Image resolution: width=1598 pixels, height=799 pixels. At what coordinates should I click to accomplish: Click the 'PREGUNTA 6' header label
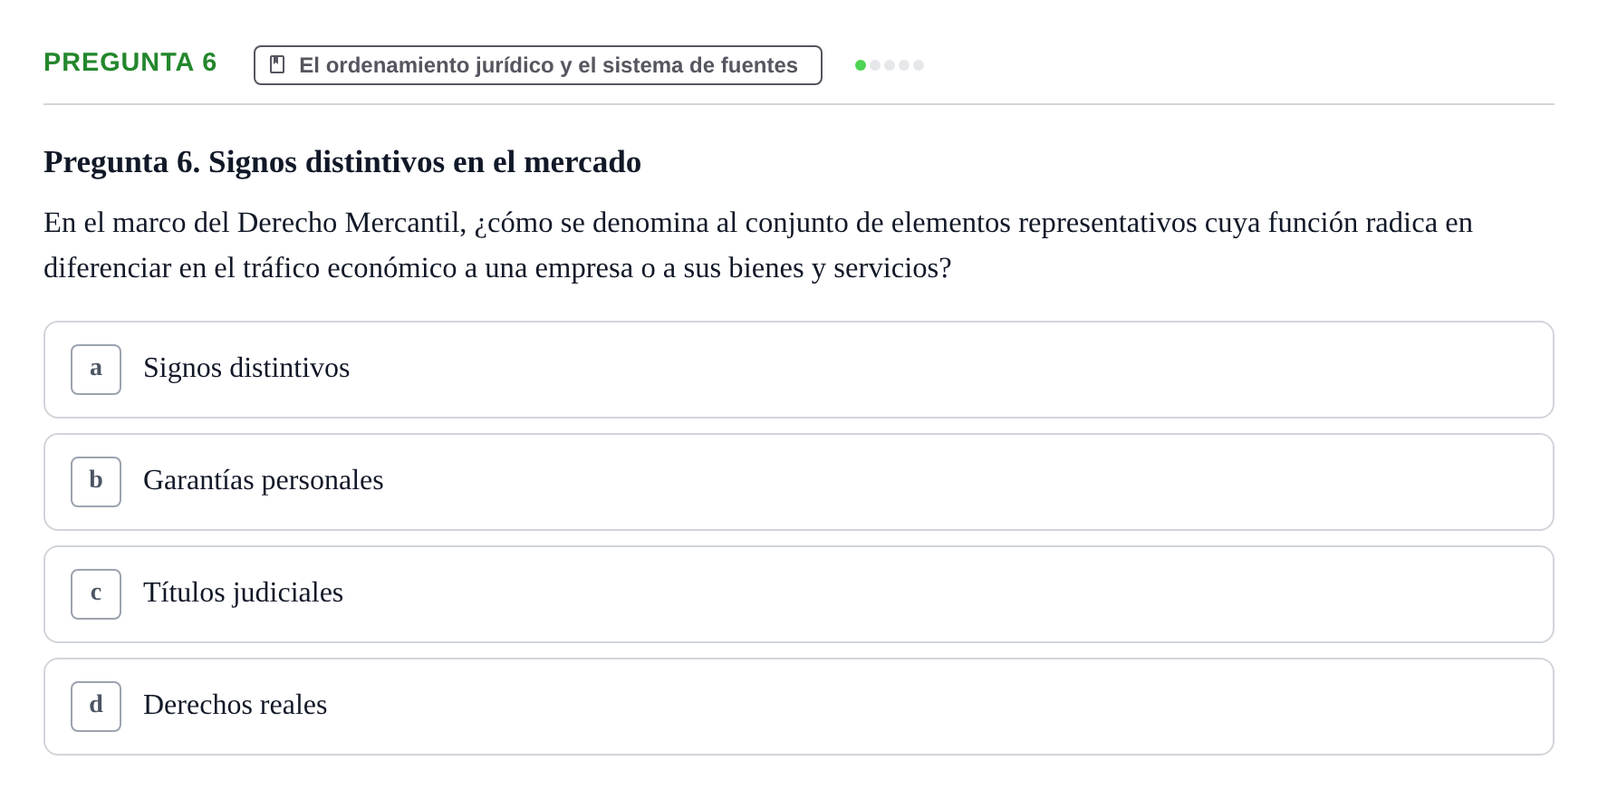130,63
